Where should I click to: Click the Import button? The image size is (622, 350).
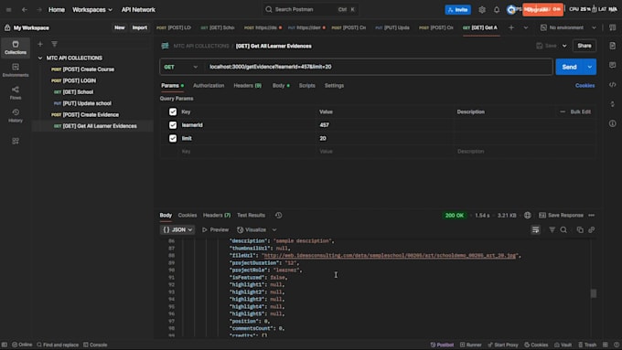coord(139,27)
